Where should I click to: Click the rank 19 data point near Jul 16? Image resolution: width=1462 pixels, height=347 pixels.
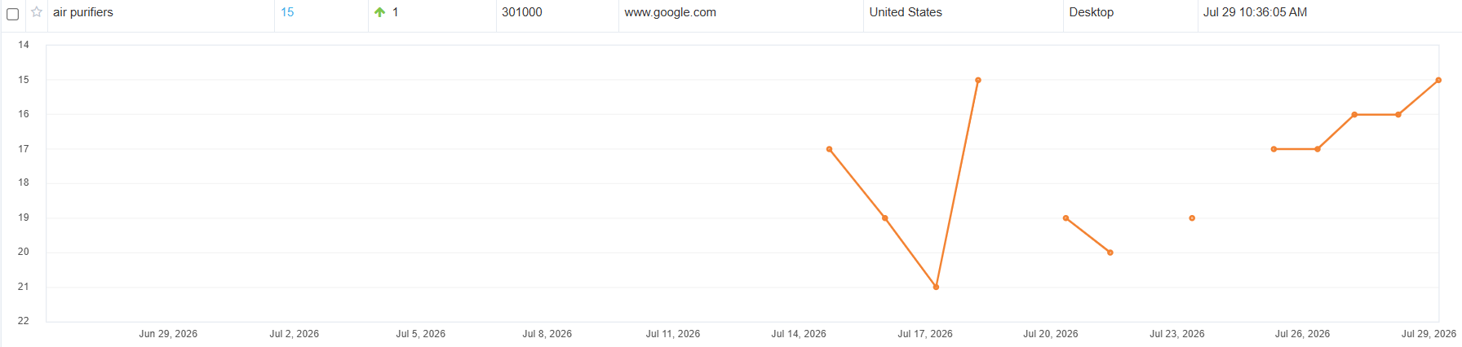(x=884, y=218)
